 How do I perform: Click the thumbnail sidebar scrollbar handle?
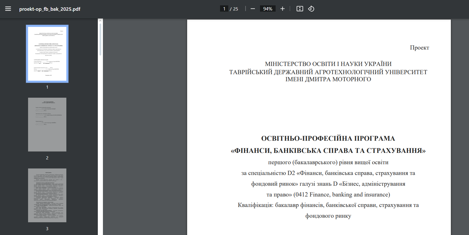coord(100,40)
